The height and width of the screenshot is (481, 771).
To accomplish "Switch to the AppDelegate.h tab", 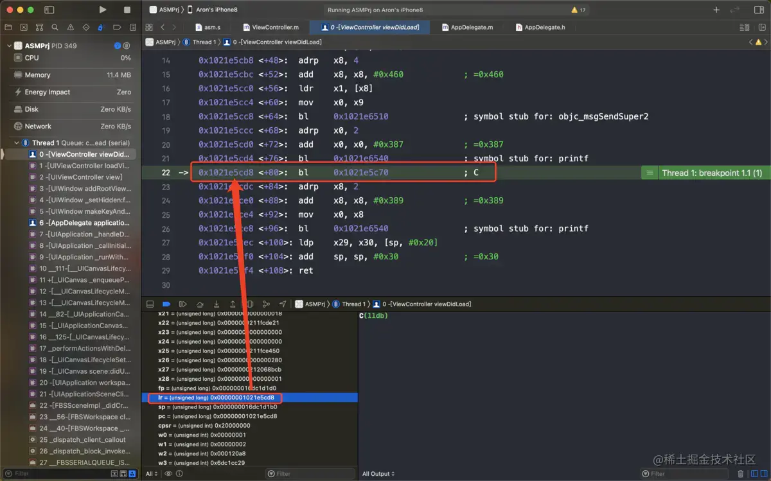I will click(540, 27).
